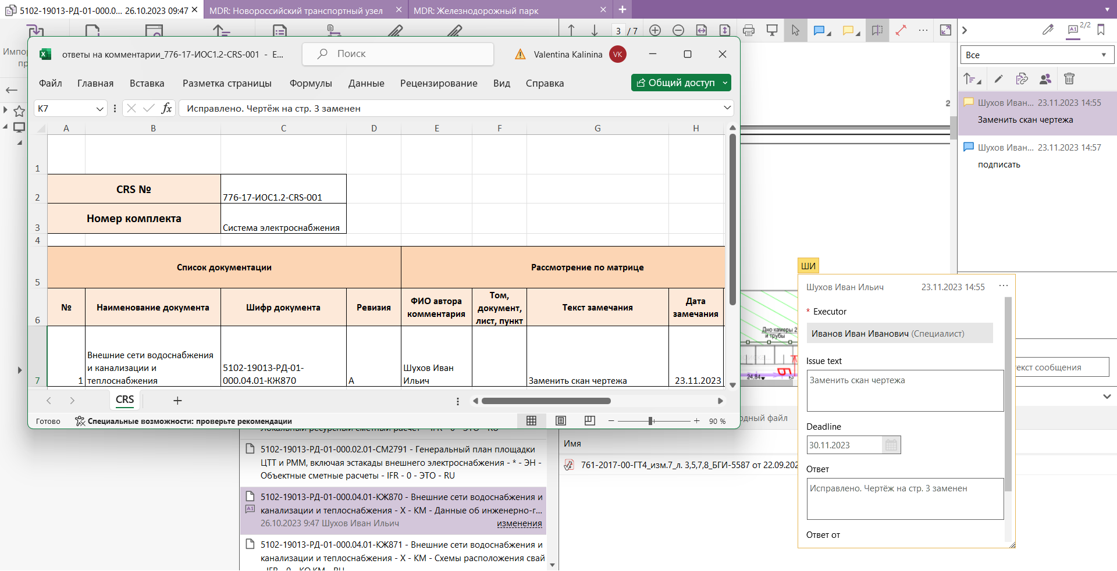Zoom out in the document viewer

(678, 30)
